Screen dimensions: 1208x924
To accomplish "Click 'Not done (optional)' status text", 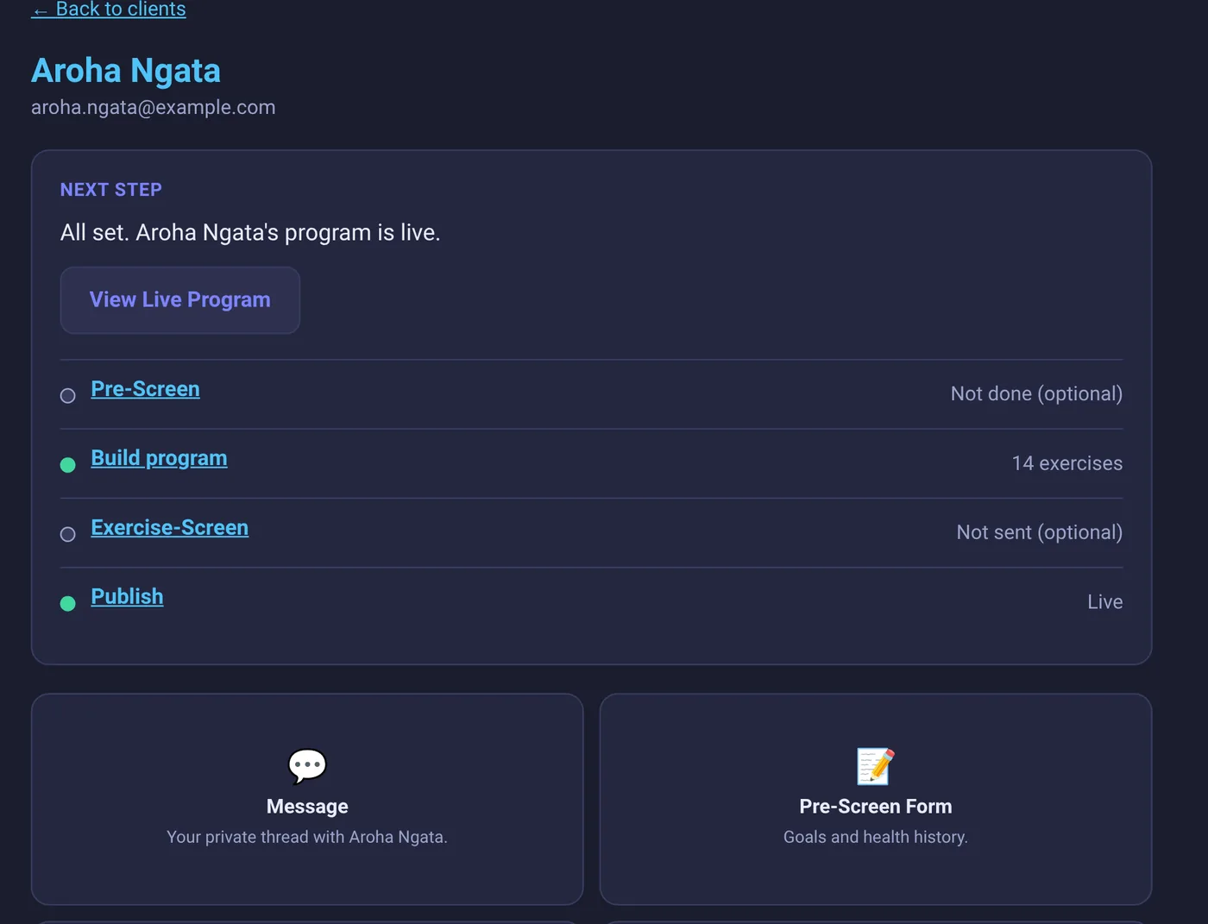I will click(x=1036, y=394).
